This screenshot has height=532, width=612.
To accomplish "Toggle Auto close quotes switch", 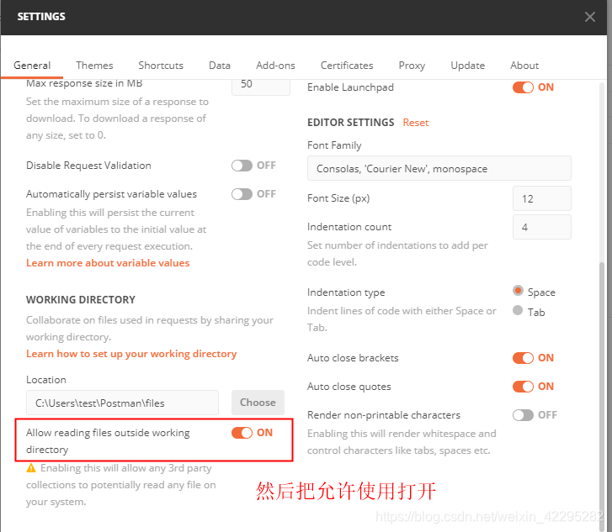I will [x=523, y=387].
